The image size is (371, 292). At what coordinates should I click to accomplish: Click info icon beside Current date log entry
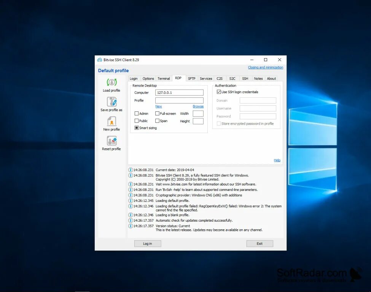point(131,170)
